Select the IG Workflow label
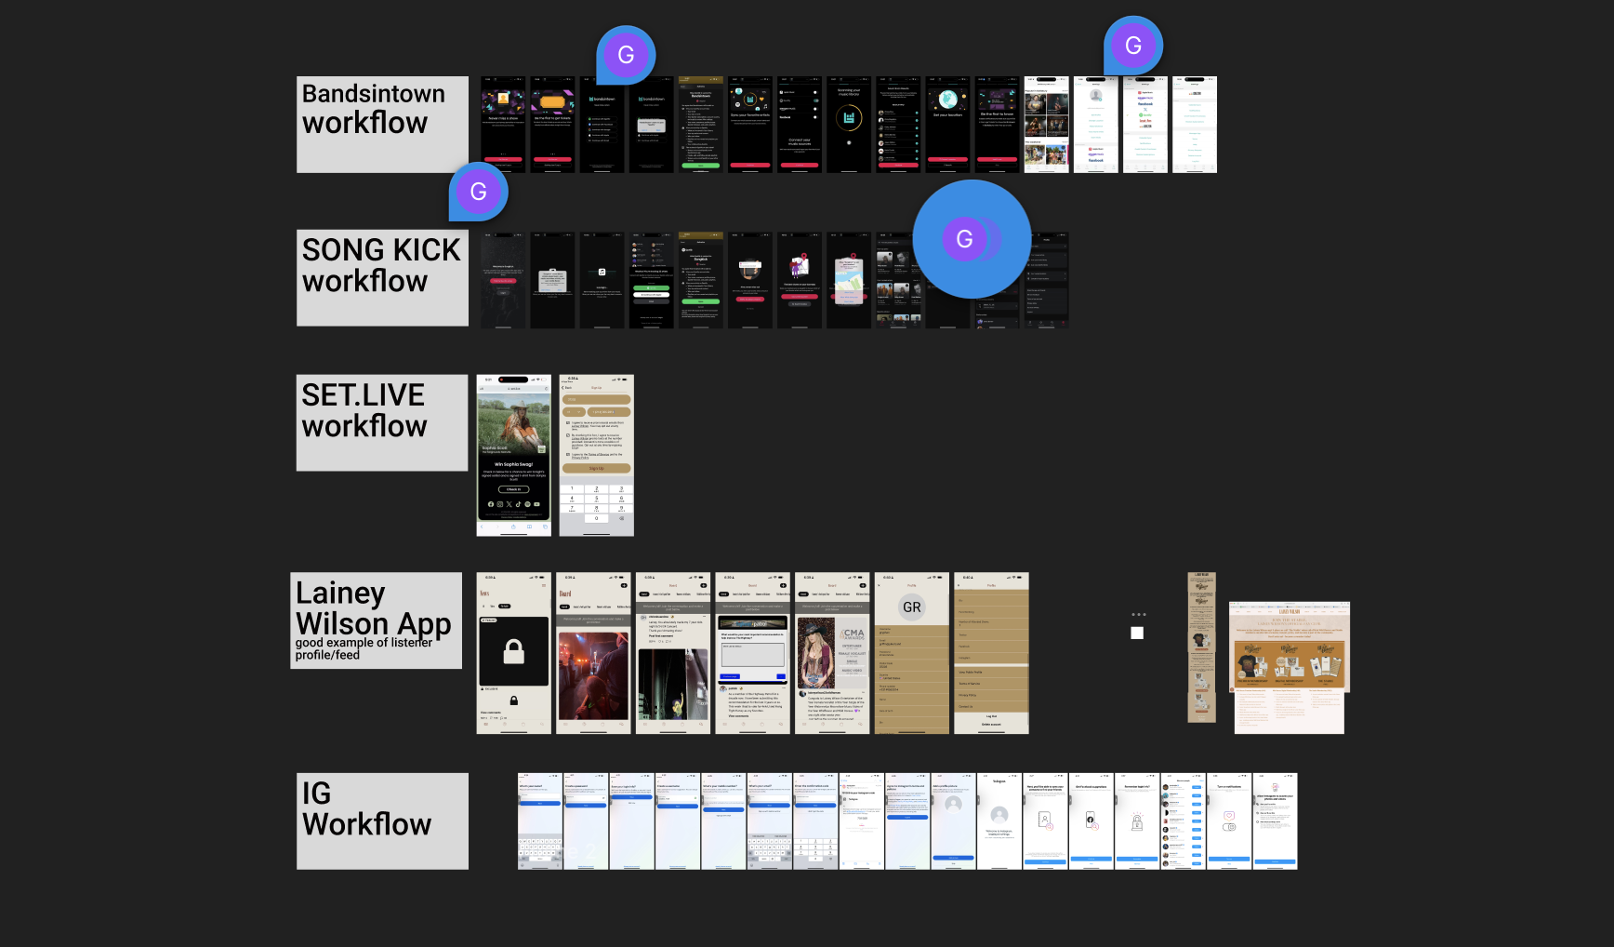 click(382, 820)
